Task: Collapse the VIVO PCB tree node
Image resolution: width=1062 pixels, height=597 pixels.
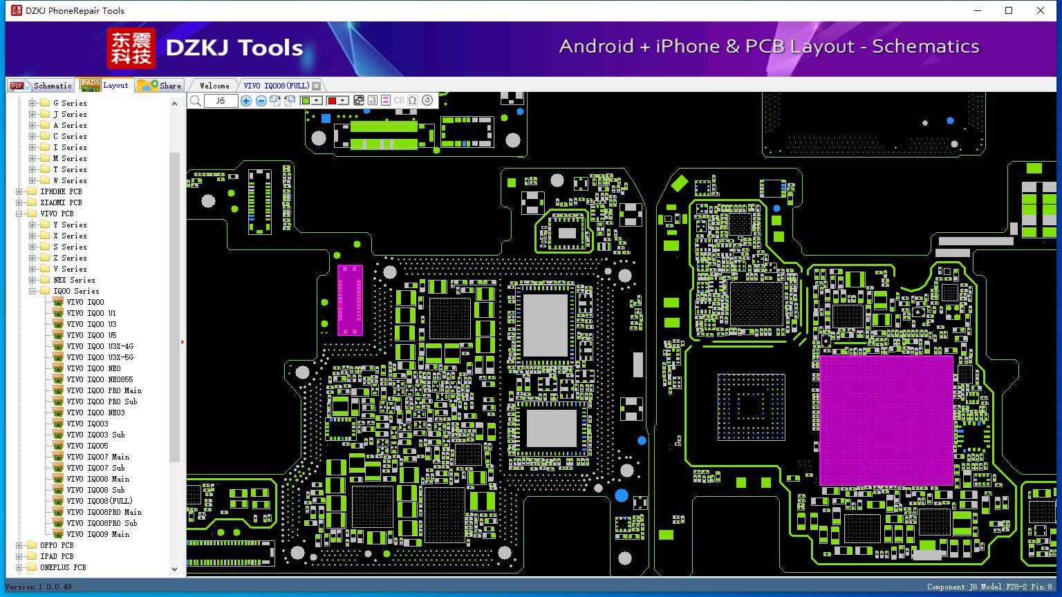Action: click(19, 214)
